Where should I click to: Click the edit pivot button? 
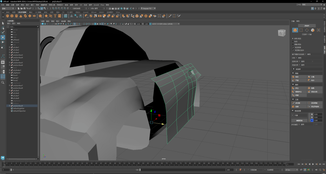(299, 121)
